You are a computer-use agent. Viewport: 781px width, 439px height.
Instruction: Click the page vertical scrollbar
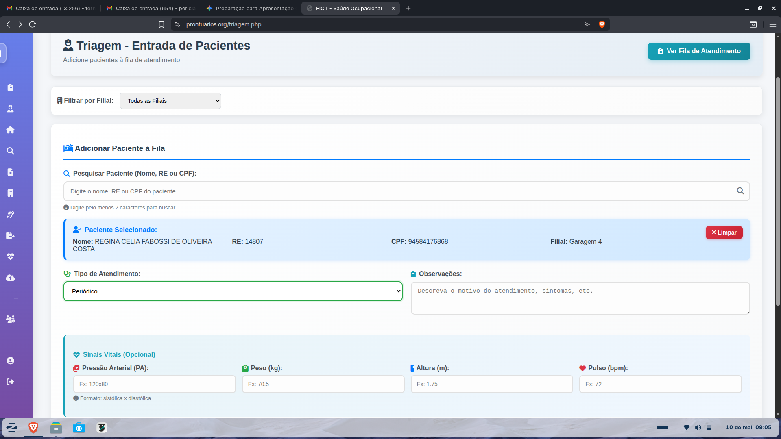(x=778, y=191)
